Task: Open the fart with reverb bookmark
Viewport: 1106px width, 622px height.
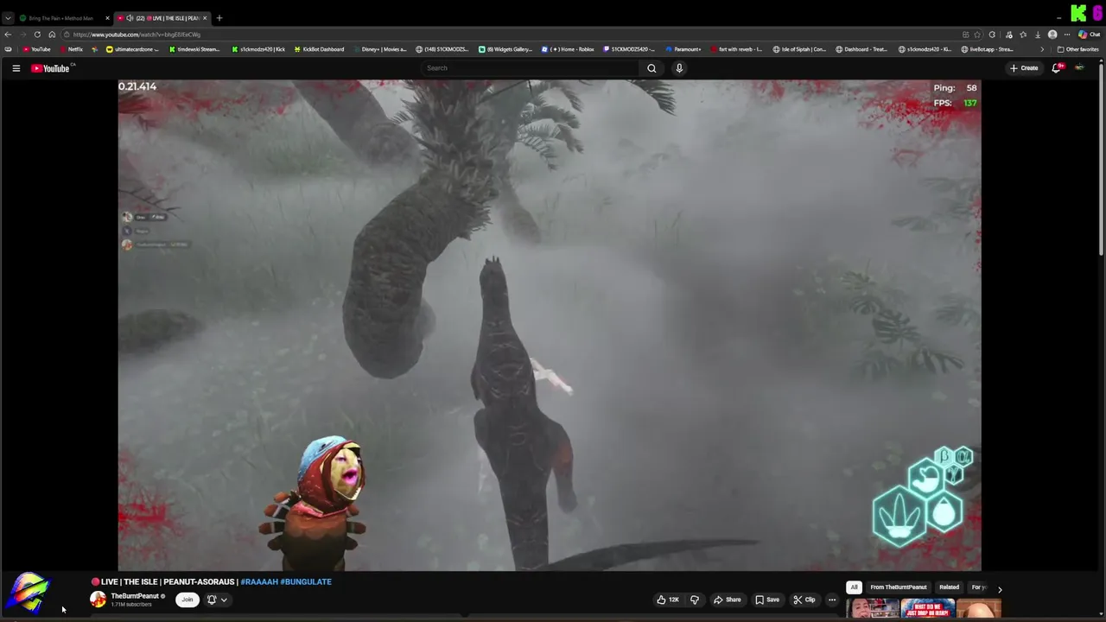Action: pos(735,49)
